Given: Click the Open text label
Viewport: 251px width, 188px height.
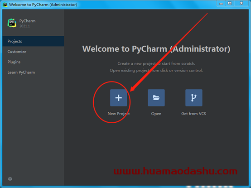Looking at the screenshot, I should (156, 114).
